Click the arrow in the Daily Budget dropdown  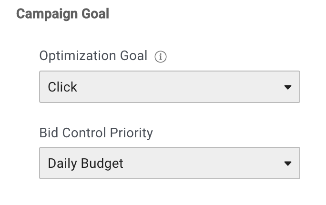(x=287, y=164)
